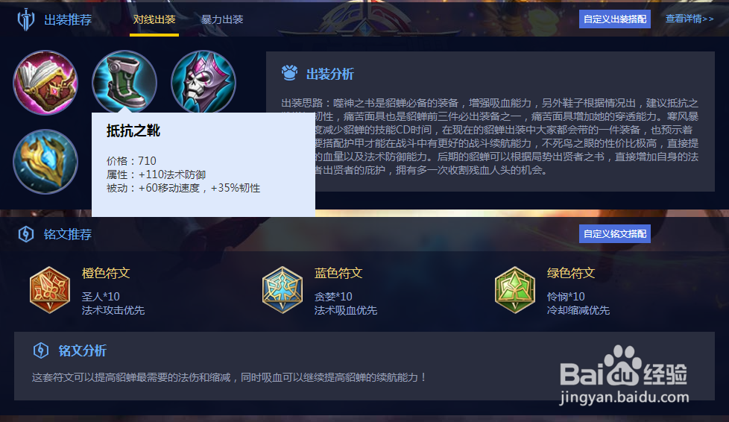
Task: Click the hexagon icon beside 铭文分析
Action: click(41, 350)
